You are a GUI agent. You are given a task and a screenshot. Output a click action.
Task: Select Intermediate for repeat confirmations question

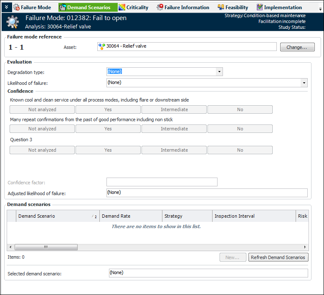point(174,129)
